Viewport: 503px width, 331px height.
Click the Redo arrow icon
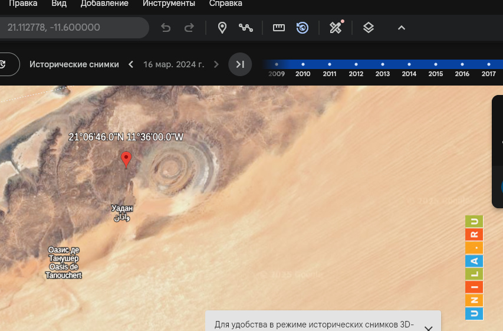[189, 28]
